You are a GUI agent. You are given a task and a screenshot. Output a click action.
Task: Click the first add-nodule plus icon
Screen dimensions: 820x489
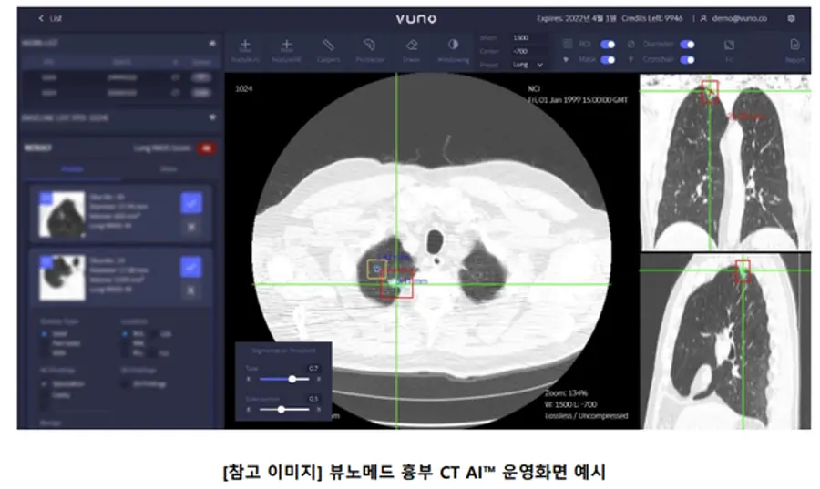click(x=244, y=48)
